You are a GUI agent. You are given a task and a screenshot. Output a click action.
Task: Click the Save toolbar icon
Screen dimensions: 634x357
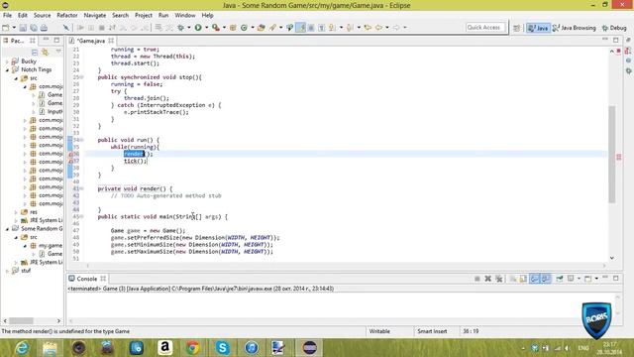pyautogui.click(x=23, y=28)
